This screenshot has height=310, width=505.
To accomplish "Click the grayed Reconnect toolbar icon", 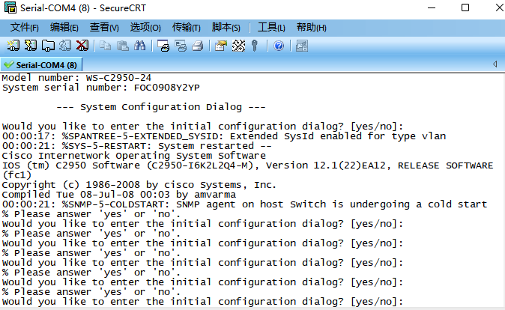I will (65, 46).
